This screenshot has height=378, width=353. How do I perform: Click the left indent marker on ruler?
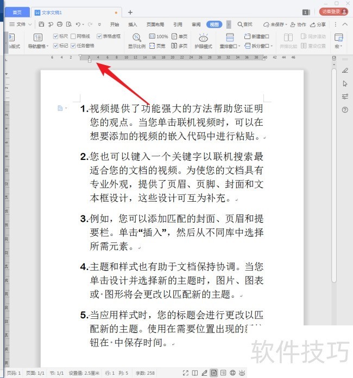pos(90,61)
